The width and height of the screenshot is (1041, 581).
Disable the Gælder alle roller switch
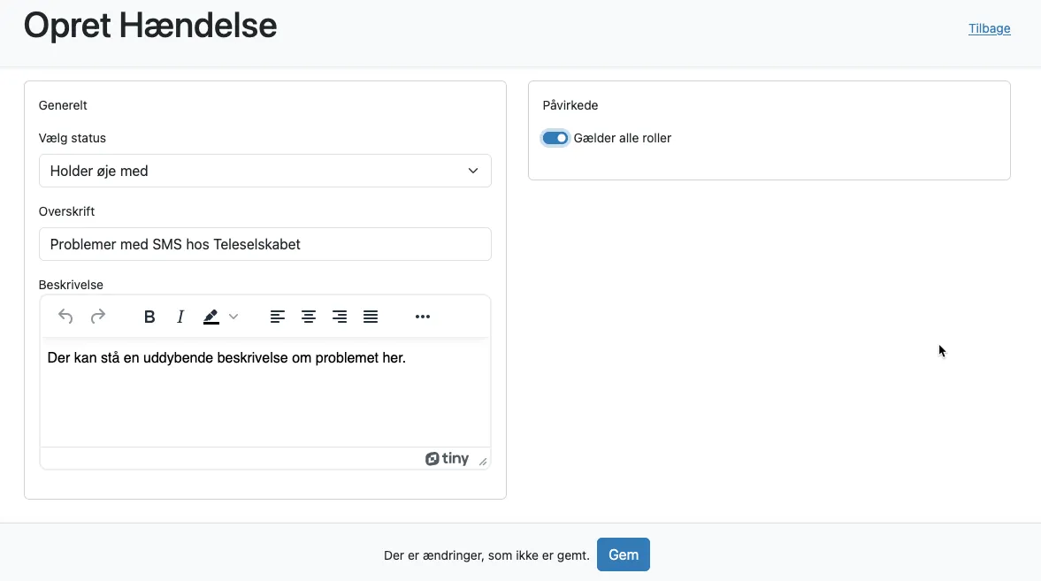pos(555,138)
